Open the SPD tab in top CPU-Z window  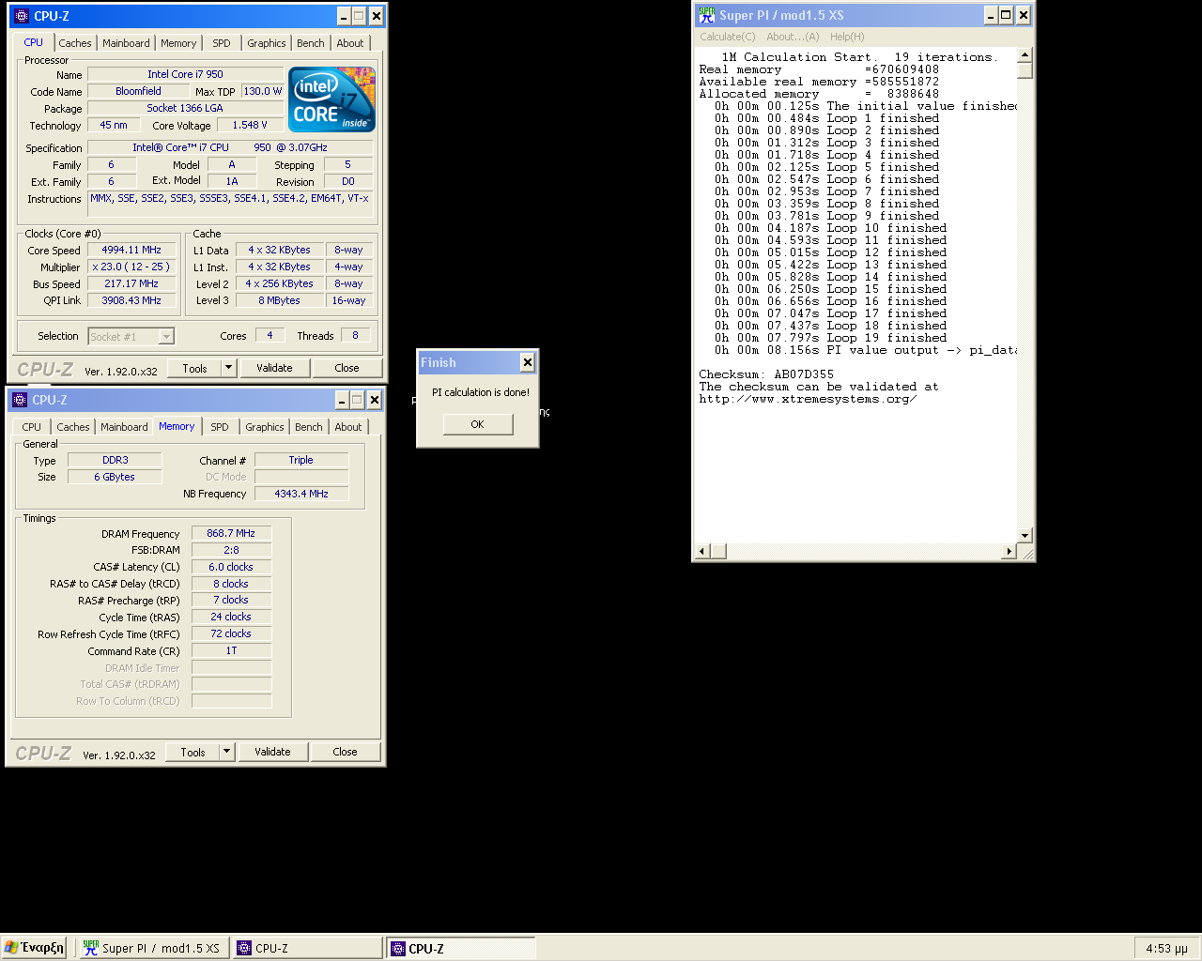pos(222,43)
